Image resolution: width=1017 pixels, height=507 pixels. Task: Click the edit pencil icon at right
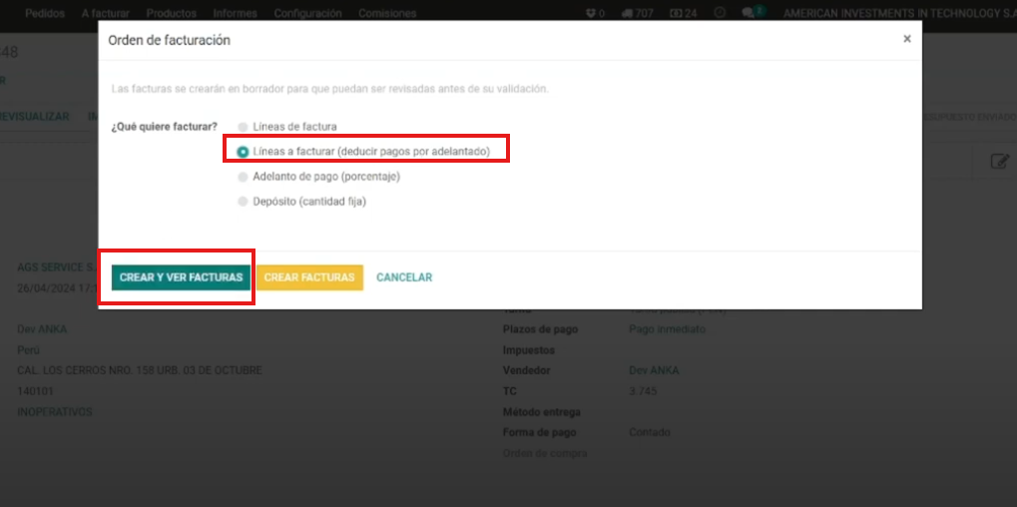pos(998,162)
